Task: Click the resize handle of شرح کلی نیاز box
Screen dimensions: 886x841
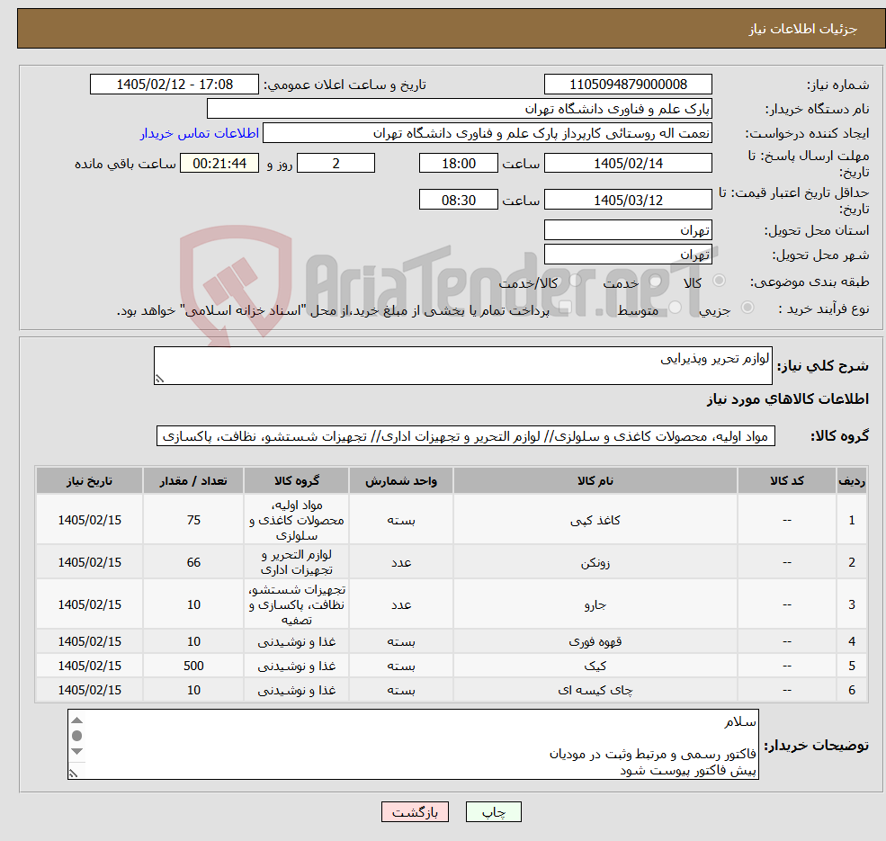Action: pyautogui.click(x=159, y=379)
